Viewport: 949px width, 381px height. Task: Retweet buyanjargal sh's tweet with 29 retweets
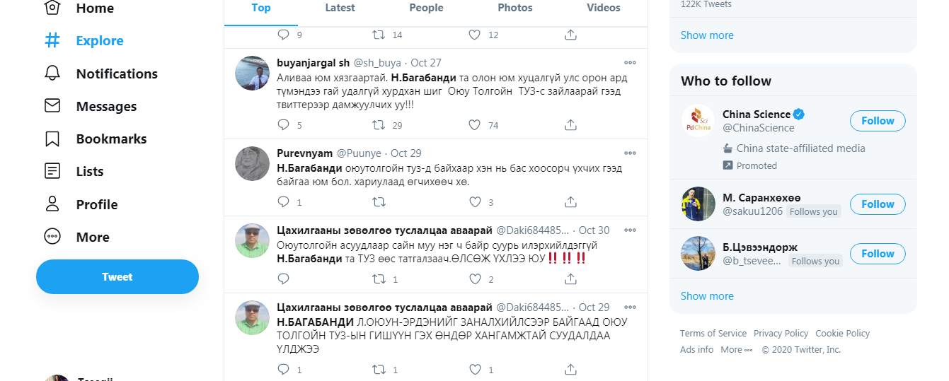[379, 125]
